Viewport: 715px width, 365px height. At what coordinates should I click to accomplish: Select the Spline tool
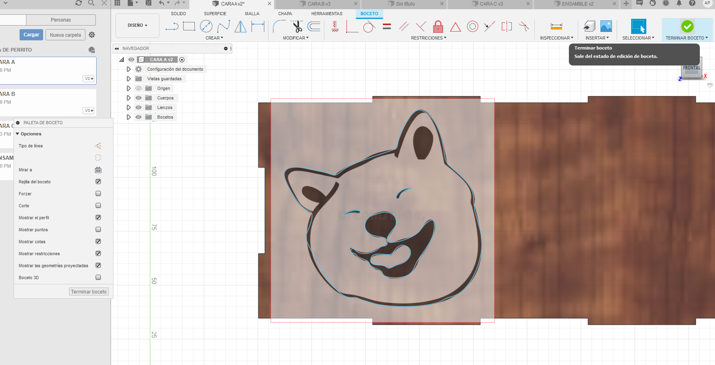[x=224, y=27]
